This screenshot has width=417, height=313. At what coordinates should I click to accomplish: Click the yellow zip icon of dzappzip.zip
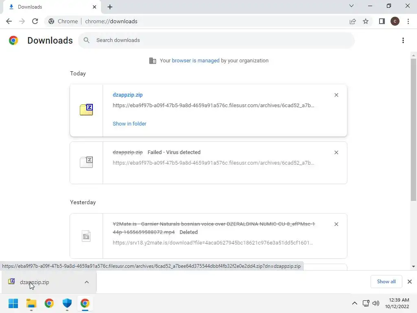pos(86,109)
